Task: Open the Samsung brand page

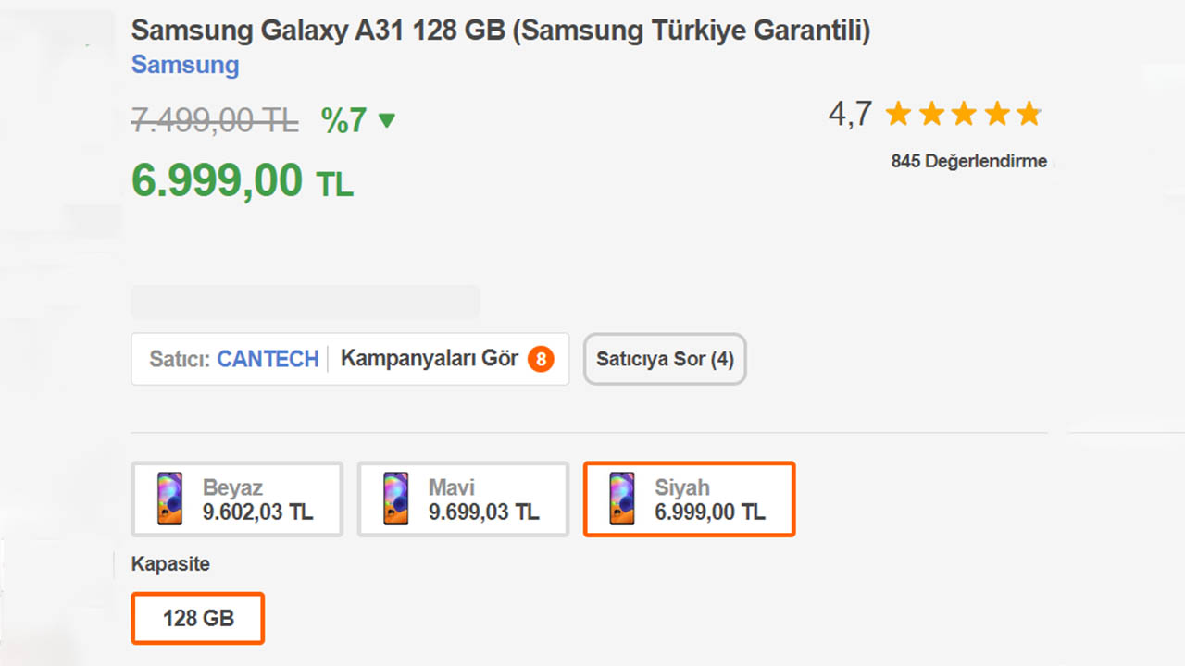Action: point(184,65)
